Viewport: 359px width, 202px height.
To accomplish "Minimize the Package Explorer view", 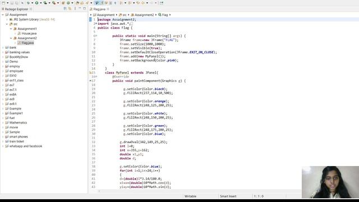I will coord(80,8).
